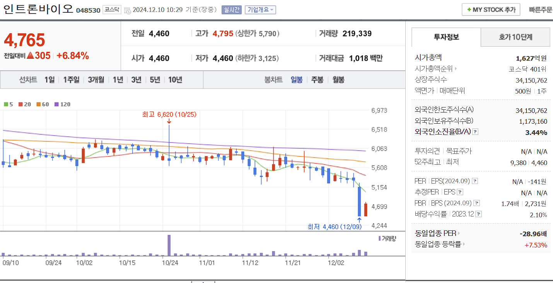Click MY STOCK 추가 button
The image size is (553, 283).
tap(491, 10)
